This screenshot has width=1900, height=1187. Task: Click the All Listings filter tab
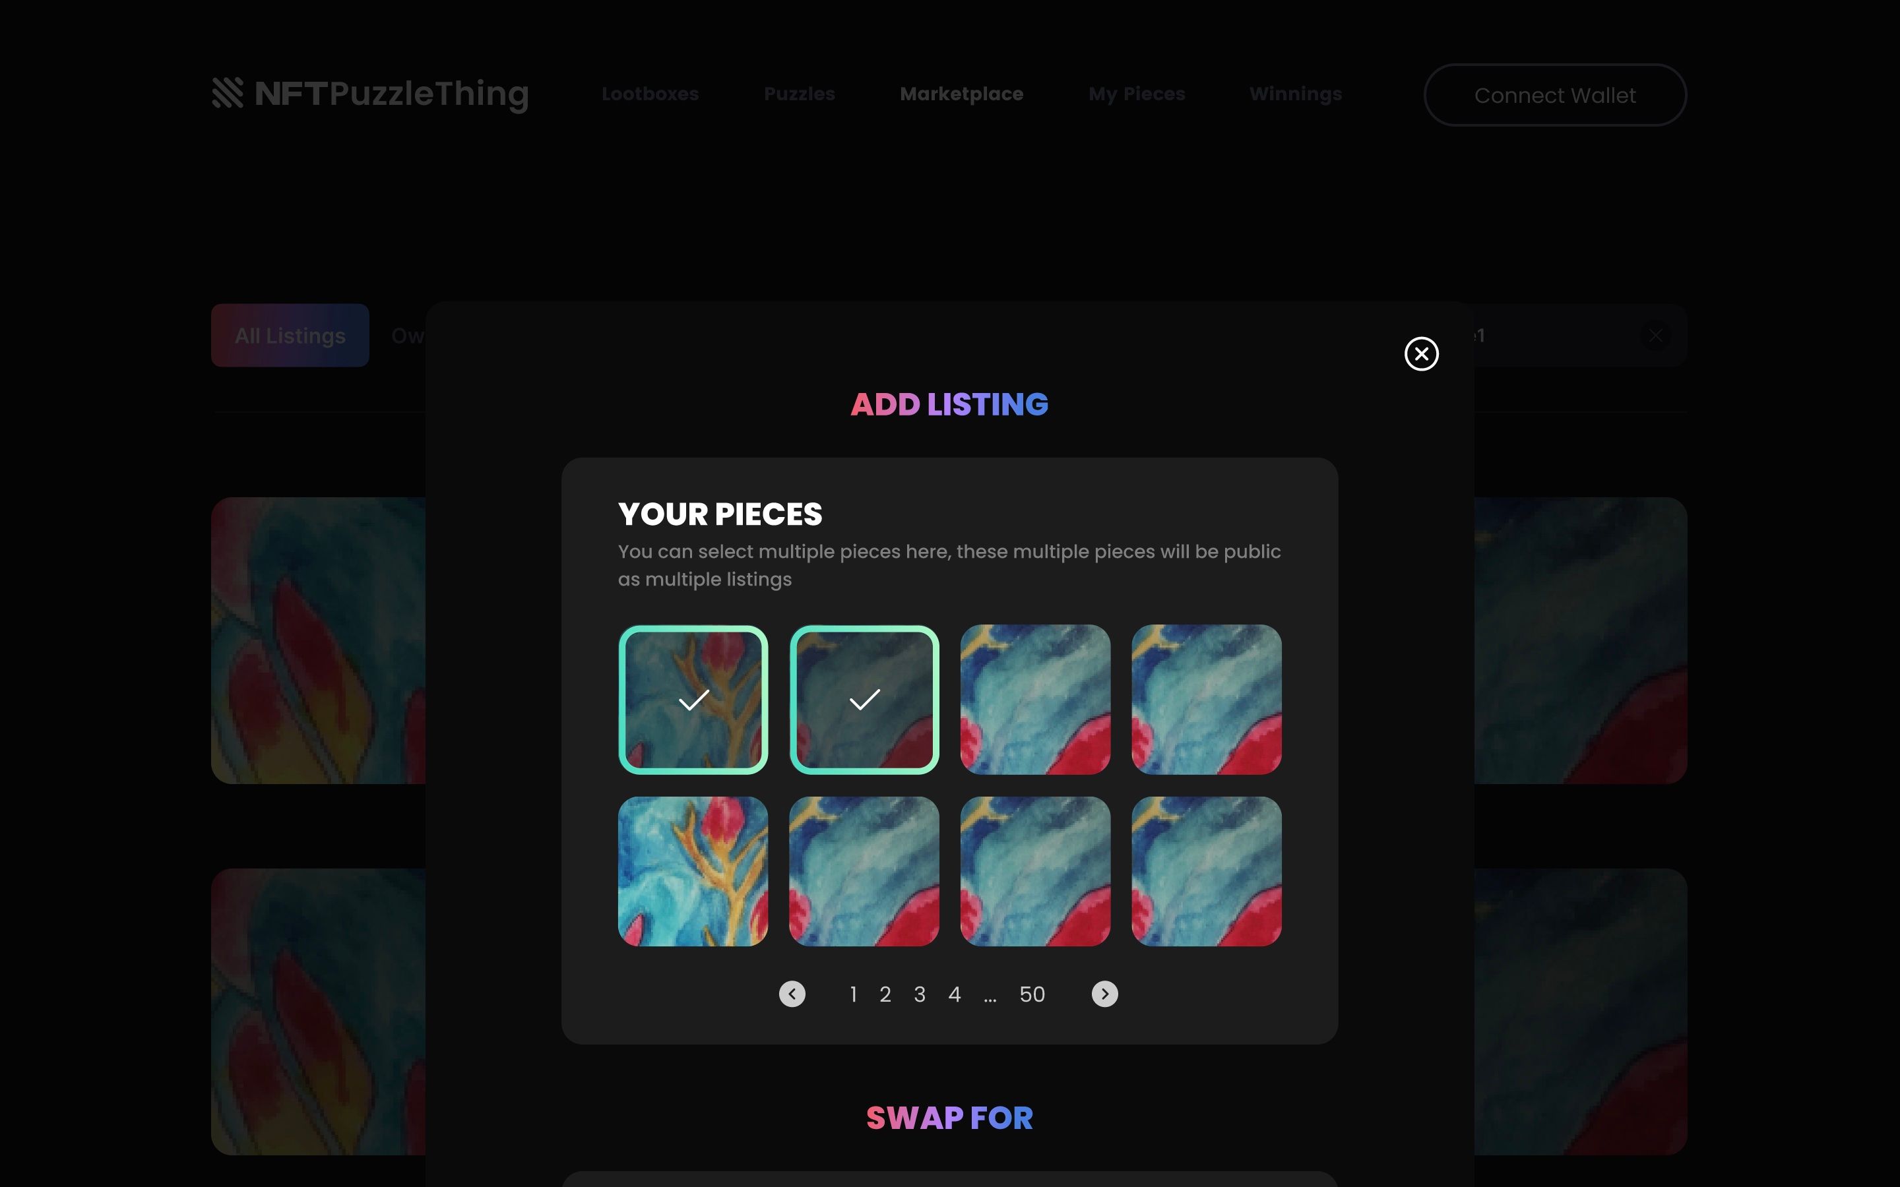coord(290,334)
